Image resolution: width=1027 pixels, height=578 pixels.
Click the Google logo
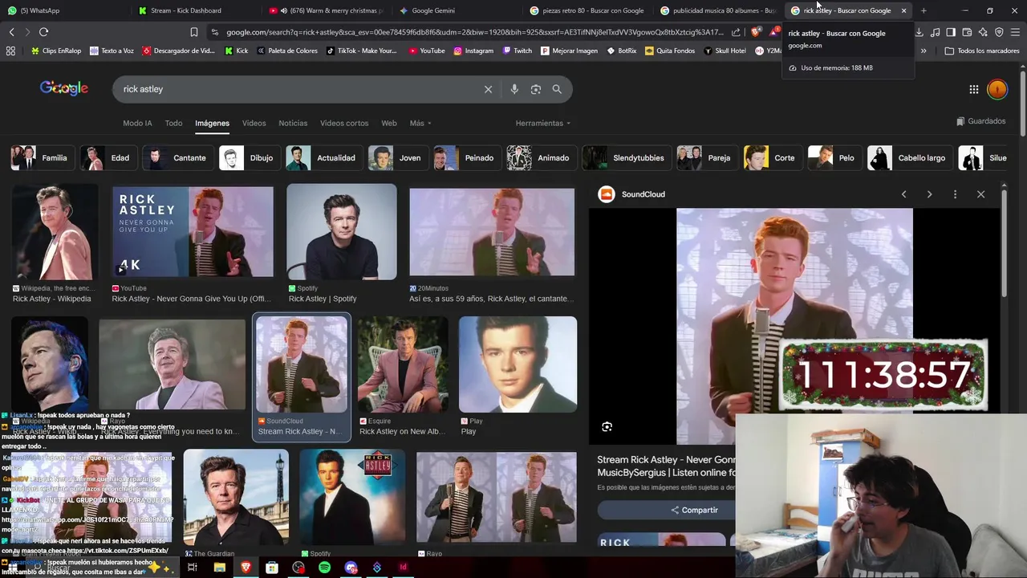[x=64, y=88]
